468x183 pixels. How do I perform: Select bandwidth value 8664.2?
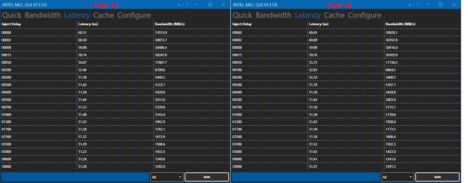coord(391,70)
